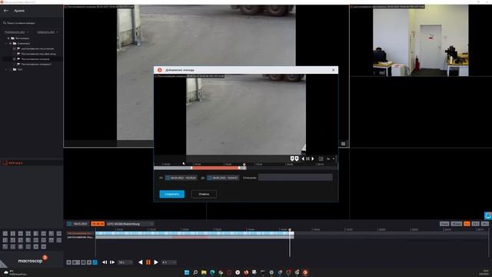492x277 pixels.
Task: Click the red selected range on the dialog timeline
Action: coord(215,168)
